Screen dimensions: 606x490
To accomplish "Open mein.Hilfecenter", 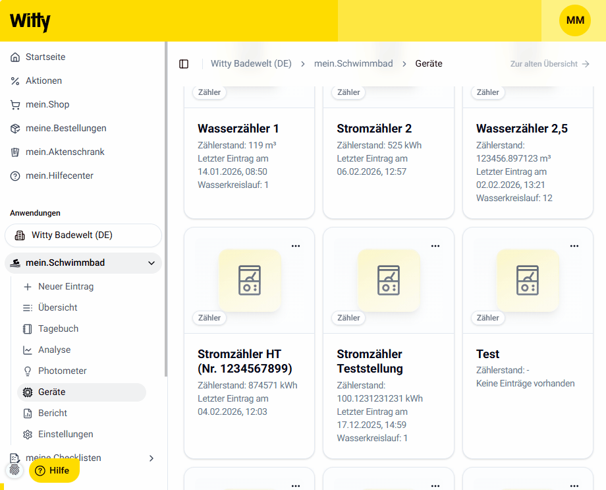I will 59,175.
